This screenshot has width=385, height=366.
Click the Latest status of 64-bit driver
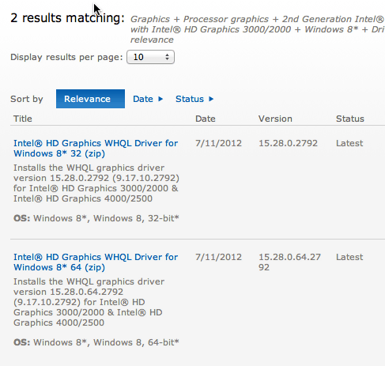click(x=349, y=257)
